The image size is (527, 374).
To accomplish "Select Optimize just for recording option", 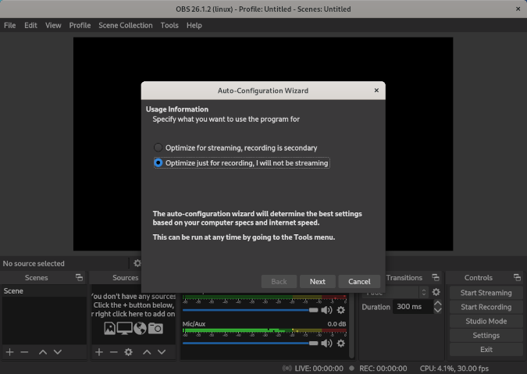I will 158,163.
